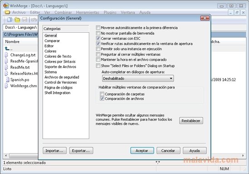Viewport: 249px width, 174px height.
Task: Click the Cancelar button
Action: 168,150
